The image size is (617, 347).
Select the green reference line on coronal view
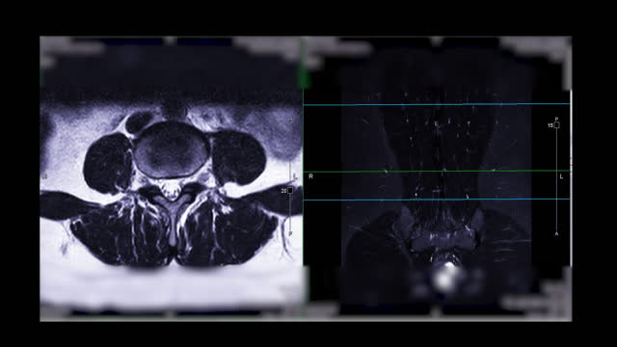437,172
